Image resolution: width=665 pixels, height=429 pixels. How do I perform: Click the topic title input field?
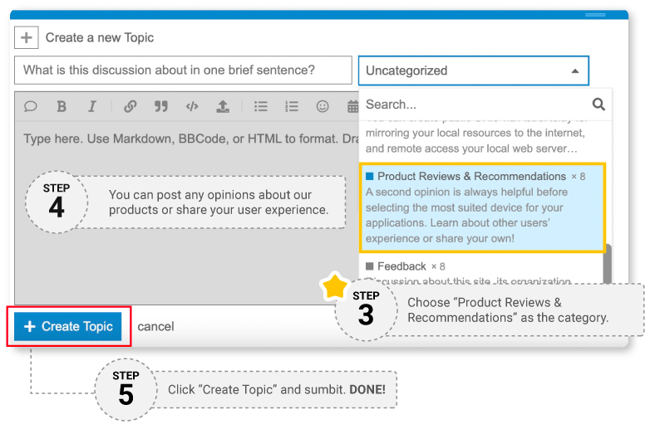click(x=183, y=70)
